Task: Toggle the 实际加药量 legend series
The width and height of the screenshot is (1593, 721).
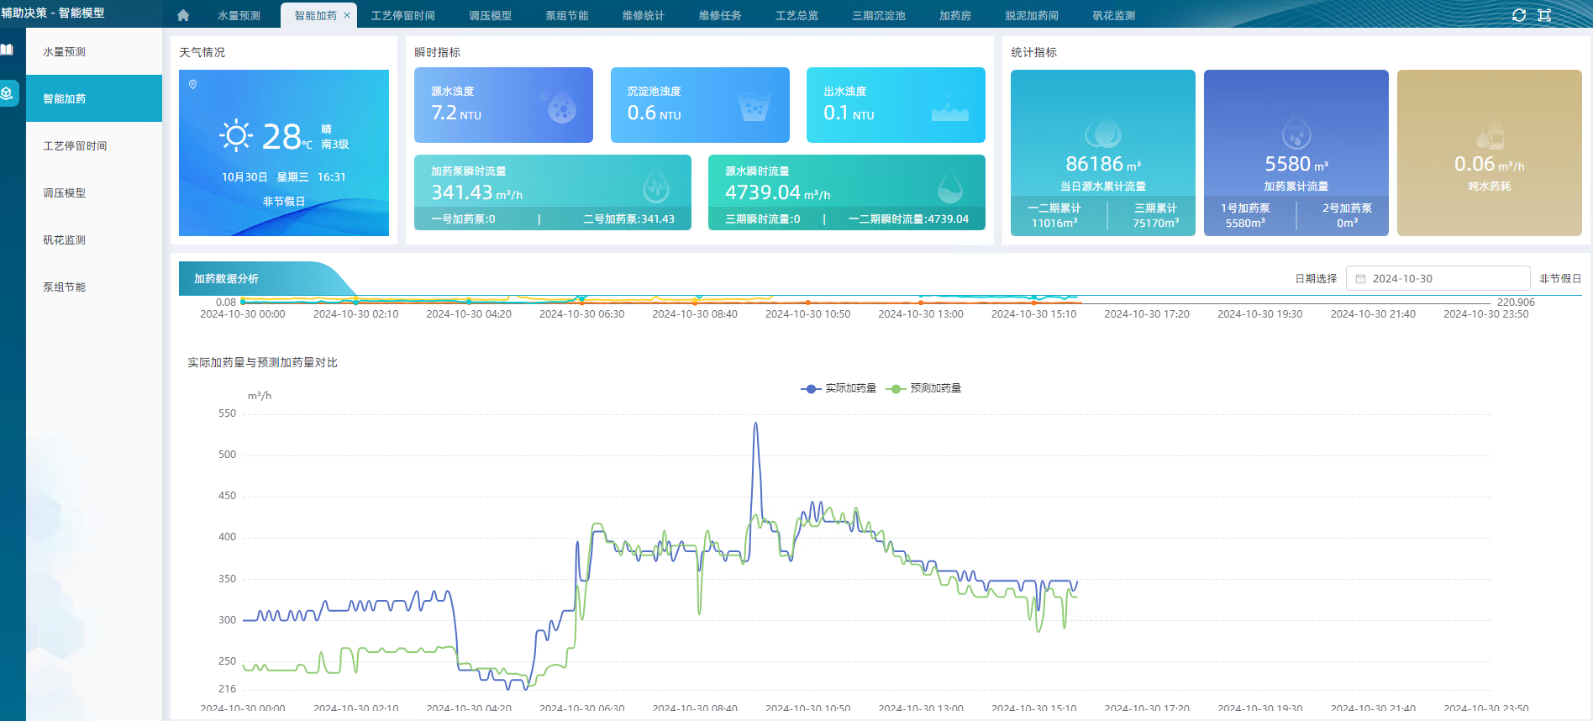Action: point(839,388)
